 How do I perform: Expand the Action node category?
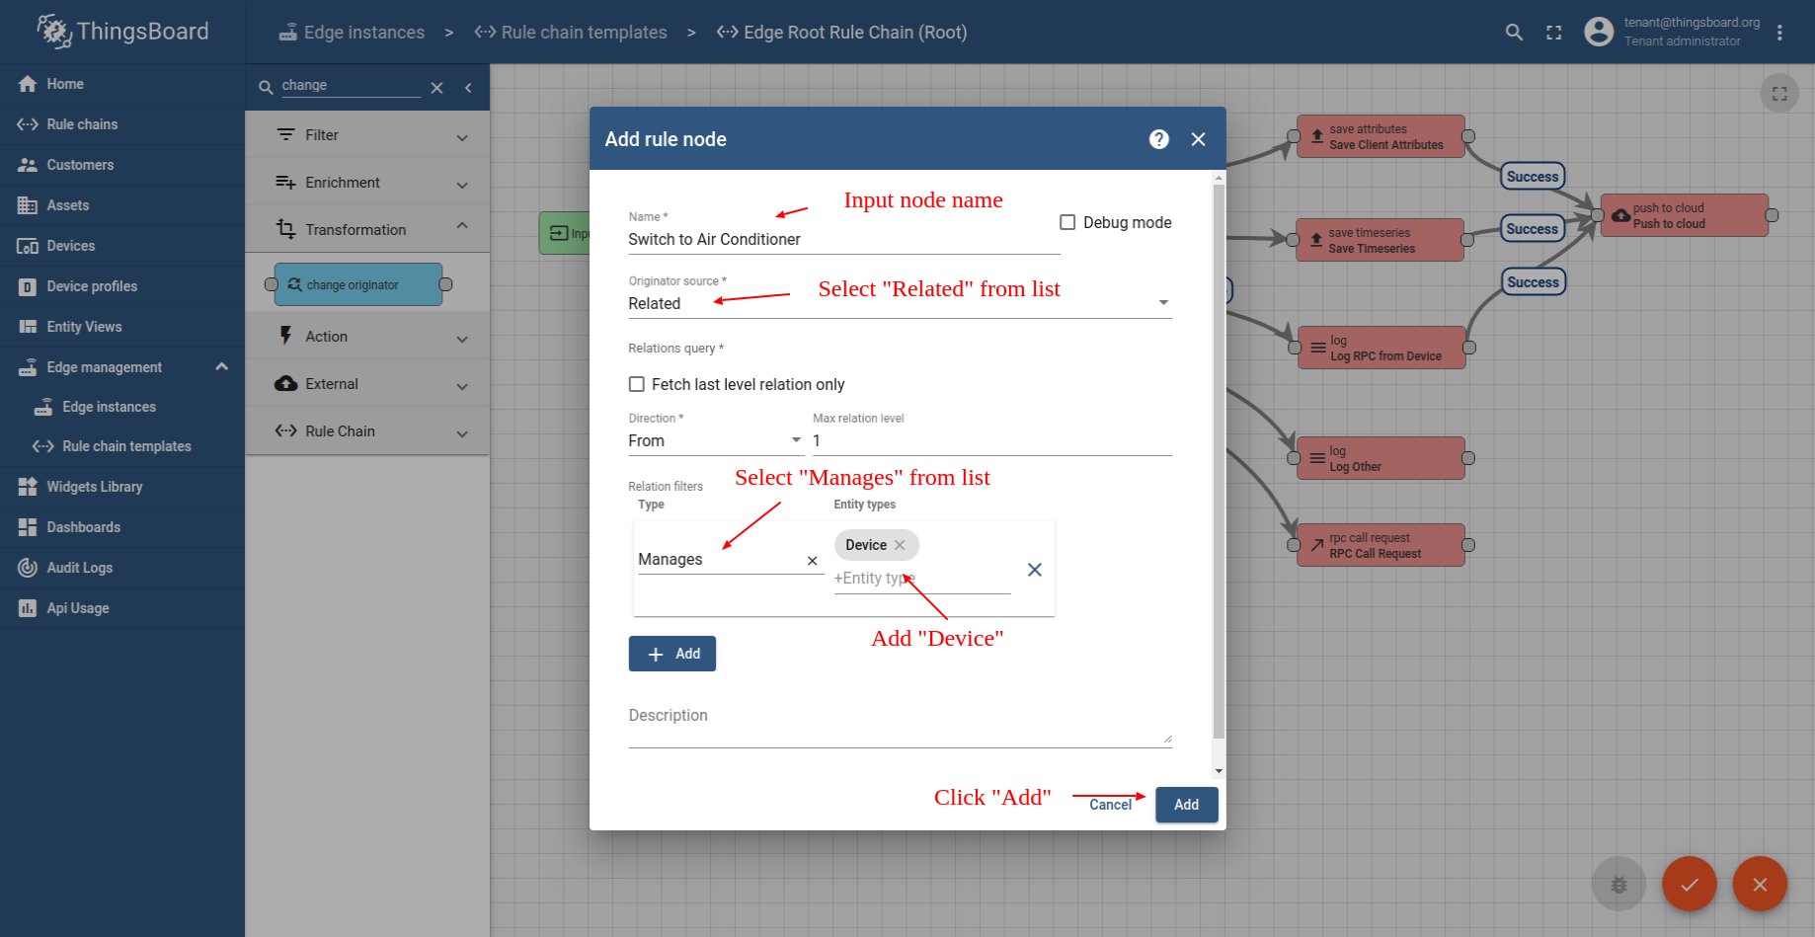(367, 337)
